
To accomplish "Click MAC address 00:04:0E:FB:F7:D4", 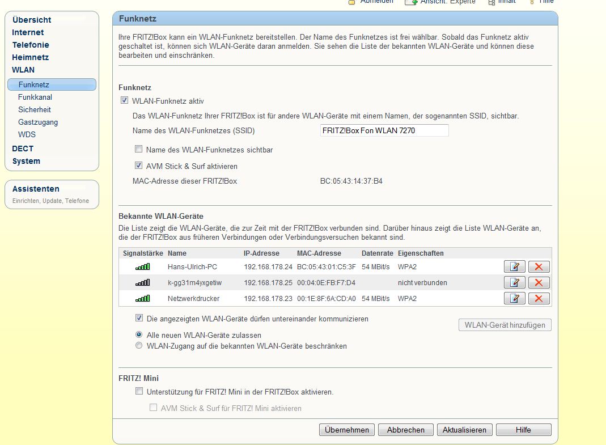I will pos(326,283).
